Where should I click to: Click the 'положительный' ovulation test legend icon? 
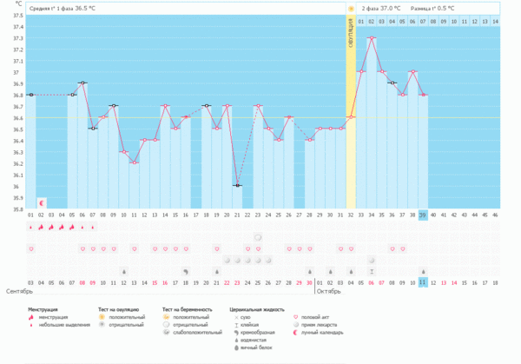coord(101,316)
